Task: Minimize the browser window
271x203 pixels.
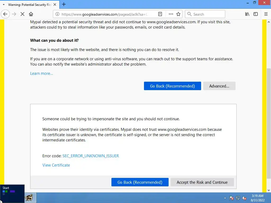Action: [248, 3]
